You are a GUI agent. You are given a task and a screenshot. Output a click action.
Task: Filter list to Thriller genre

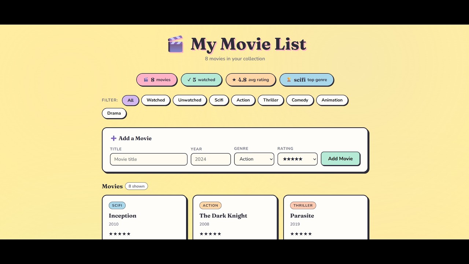click(271, 100)
